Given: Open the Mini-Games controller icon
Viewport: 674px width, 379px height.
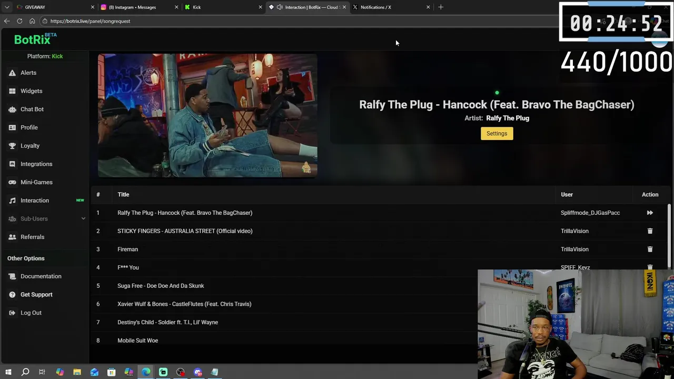Looking at the screenshot, I should (x=12, y=182).
